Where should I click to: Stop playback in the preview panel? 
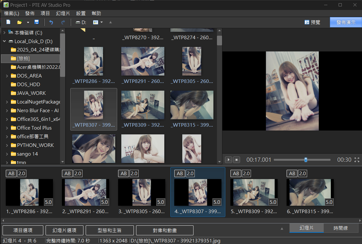coord(237,159)
